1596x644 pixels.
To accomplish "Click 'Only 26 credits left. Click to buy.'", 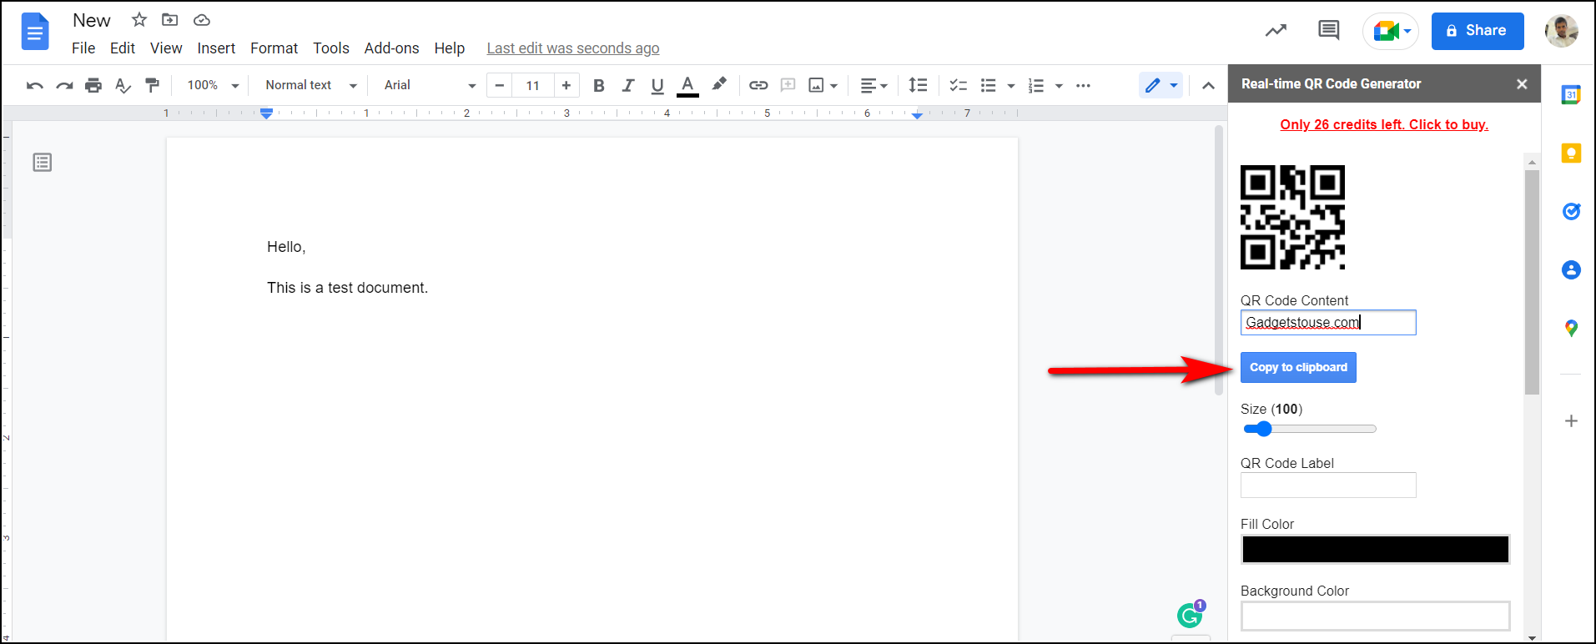I will (x=1384, y=124).
